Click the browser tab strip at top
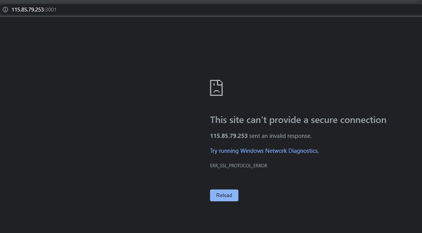The width and height of the screenshot is (422, 233). [x=211, y=2]
